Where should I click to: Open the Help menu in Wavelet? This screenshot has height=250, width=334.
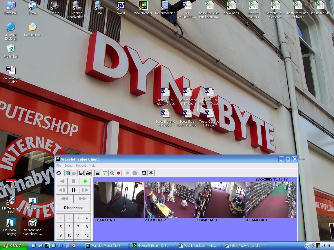pos(92,166)
